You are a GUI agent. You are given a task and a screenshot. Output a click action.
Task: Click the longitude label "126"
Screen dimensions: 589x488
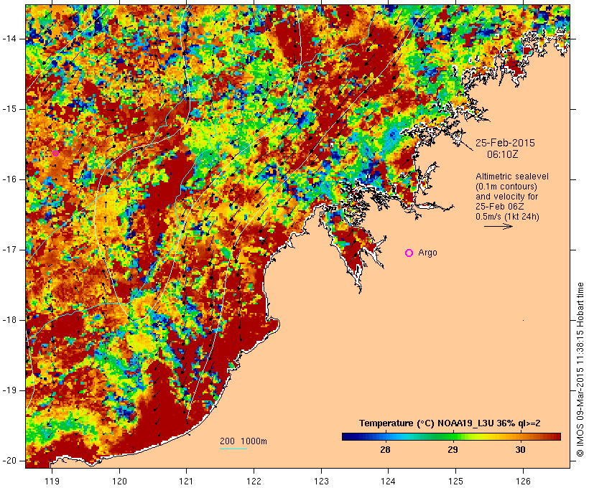click(x=523, y=481)
